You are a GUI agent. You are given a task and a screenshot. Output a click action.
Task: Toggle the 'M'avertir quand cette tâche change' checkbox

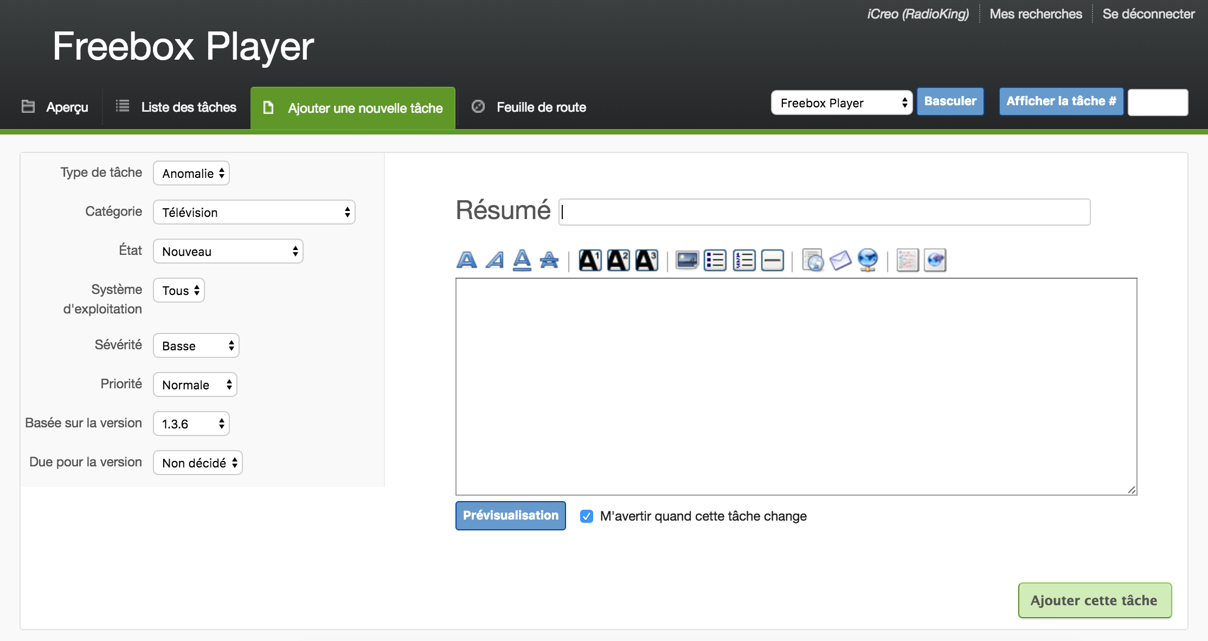[x=588, y=516]
